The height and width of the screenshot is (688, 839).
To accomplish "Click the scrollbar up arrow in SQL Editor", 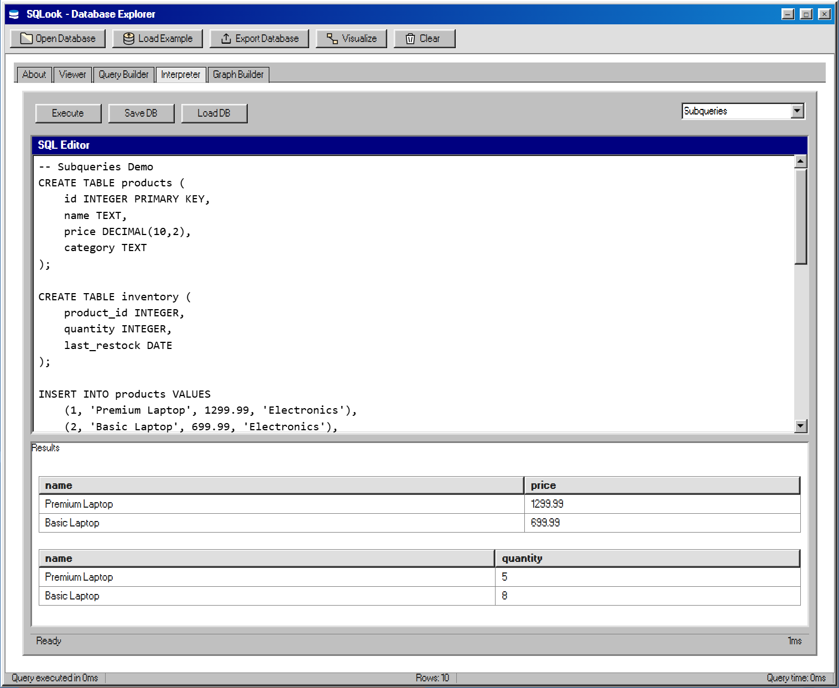I will coord(801,161).
